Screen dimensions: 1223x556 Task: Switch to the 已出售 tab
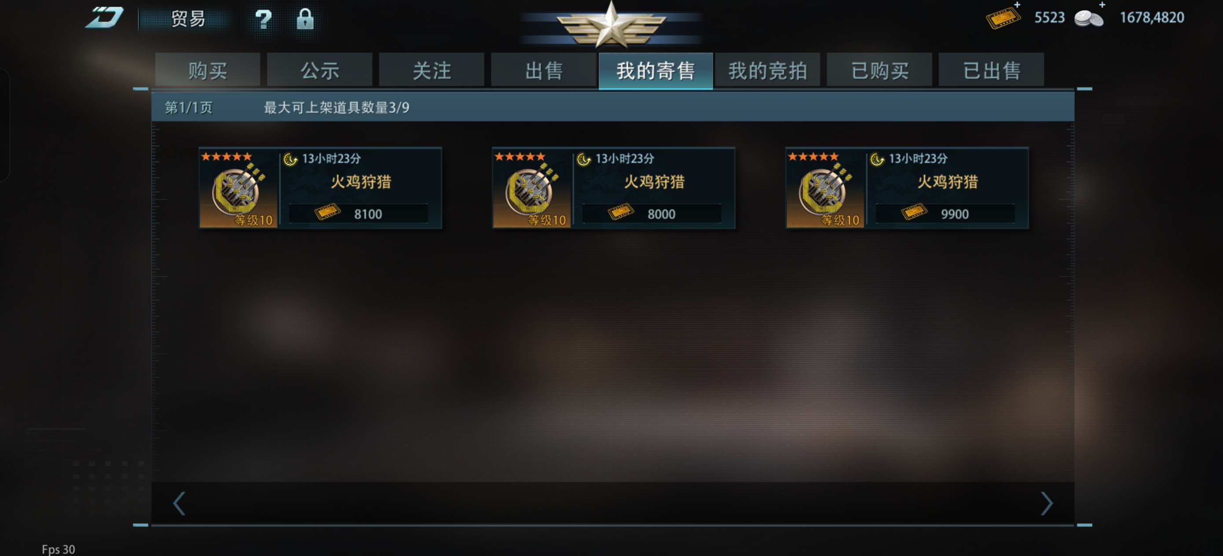[992, 70]
